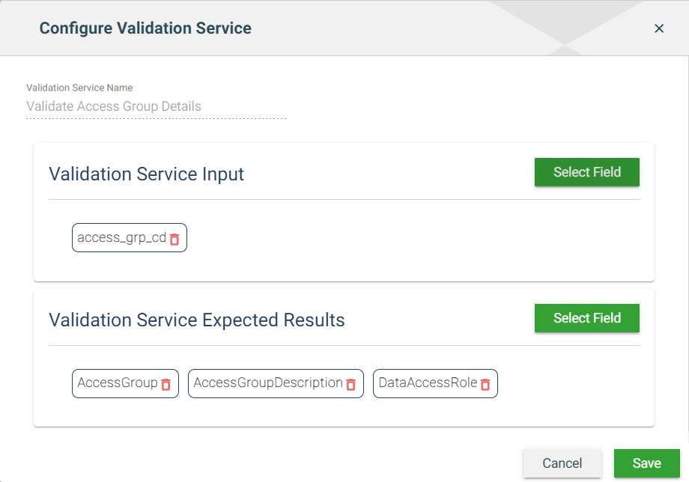Click the Validation Service Input heading
Viewport: 689px width, 482px height.
(x=146, y=174)
